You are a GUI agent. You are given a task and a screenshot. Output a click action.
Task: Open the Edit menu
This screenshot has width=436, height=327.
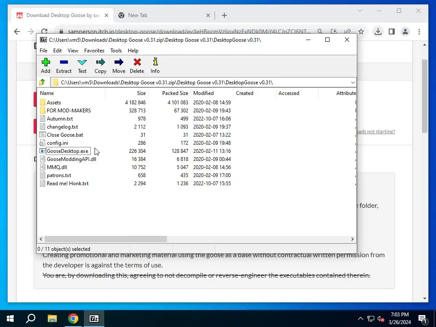57,51
